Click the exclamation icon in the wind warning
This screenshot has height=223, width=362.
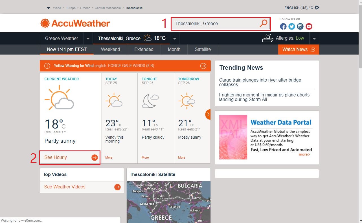click(x=47, y=66)
